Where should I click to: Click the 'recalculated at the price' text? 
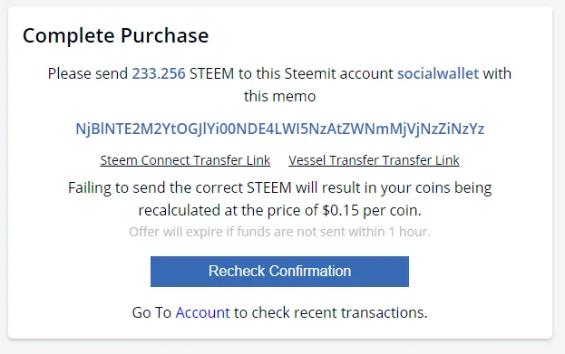(x=200, y=210)
